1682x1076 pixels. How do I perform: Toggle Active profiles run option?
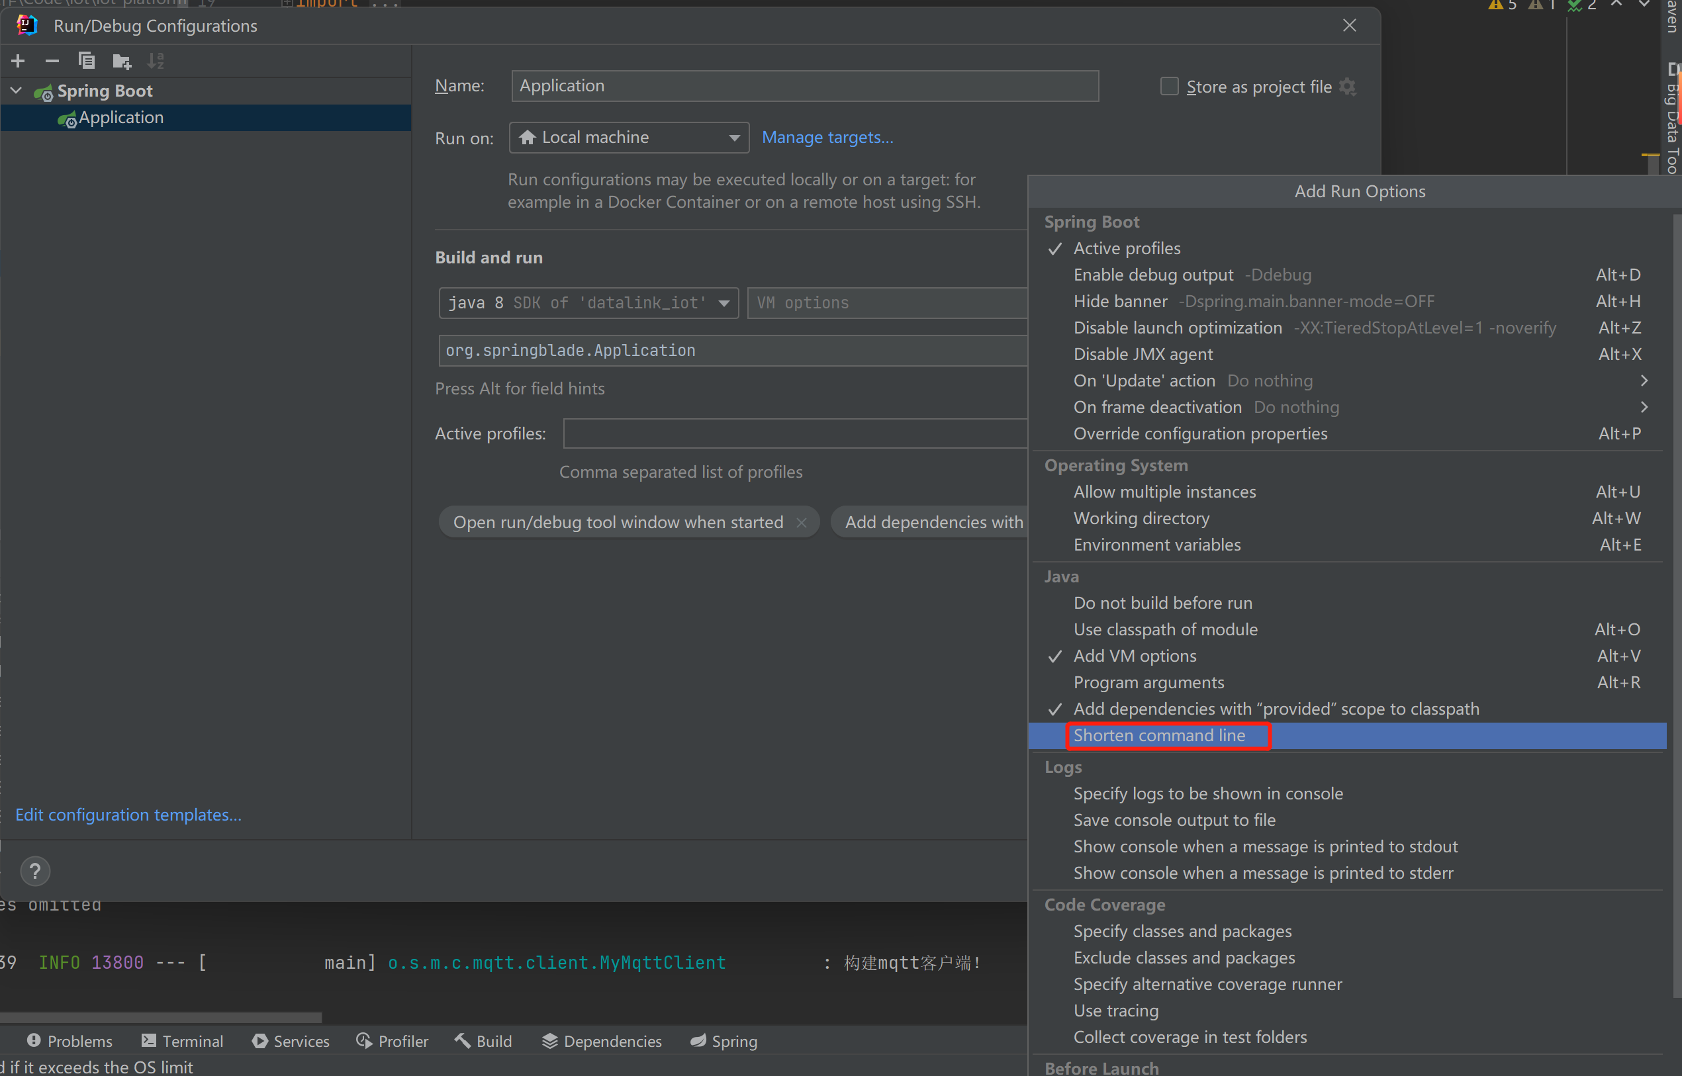pyautogui.click(x=1127, y=249)
